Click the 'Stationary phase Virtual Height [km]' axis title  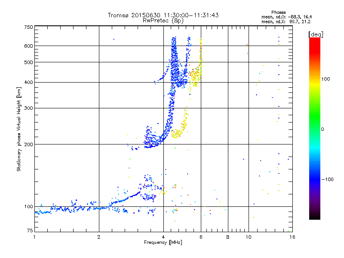(x=19, y=129)
